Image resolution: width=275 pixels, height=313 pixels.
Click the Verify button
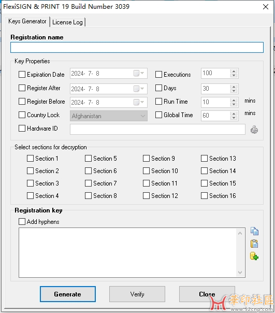(x=137, y=294)
